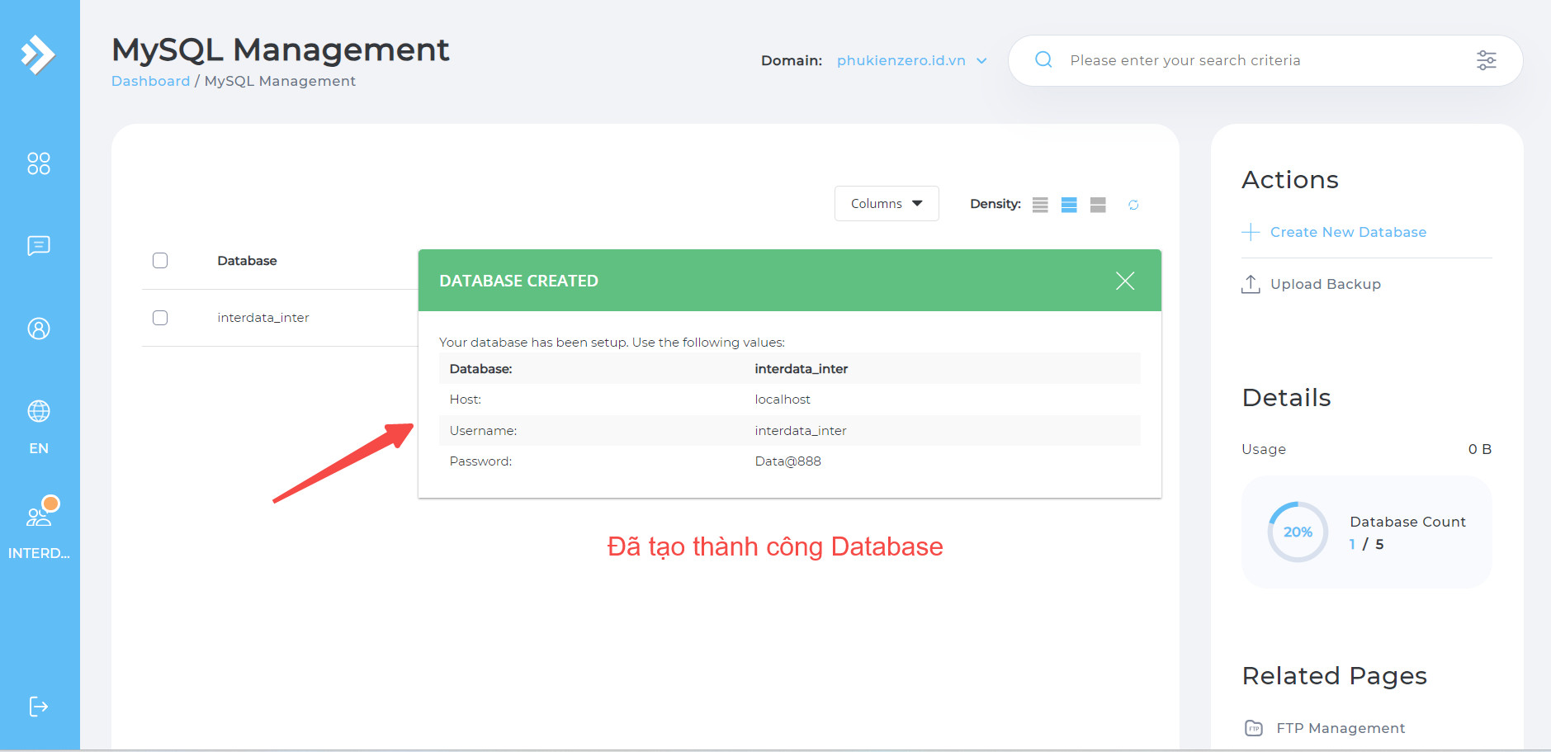1551x752 pixels.
Task: Click the 20% database count progress circle
Action: pos(1298,532)
